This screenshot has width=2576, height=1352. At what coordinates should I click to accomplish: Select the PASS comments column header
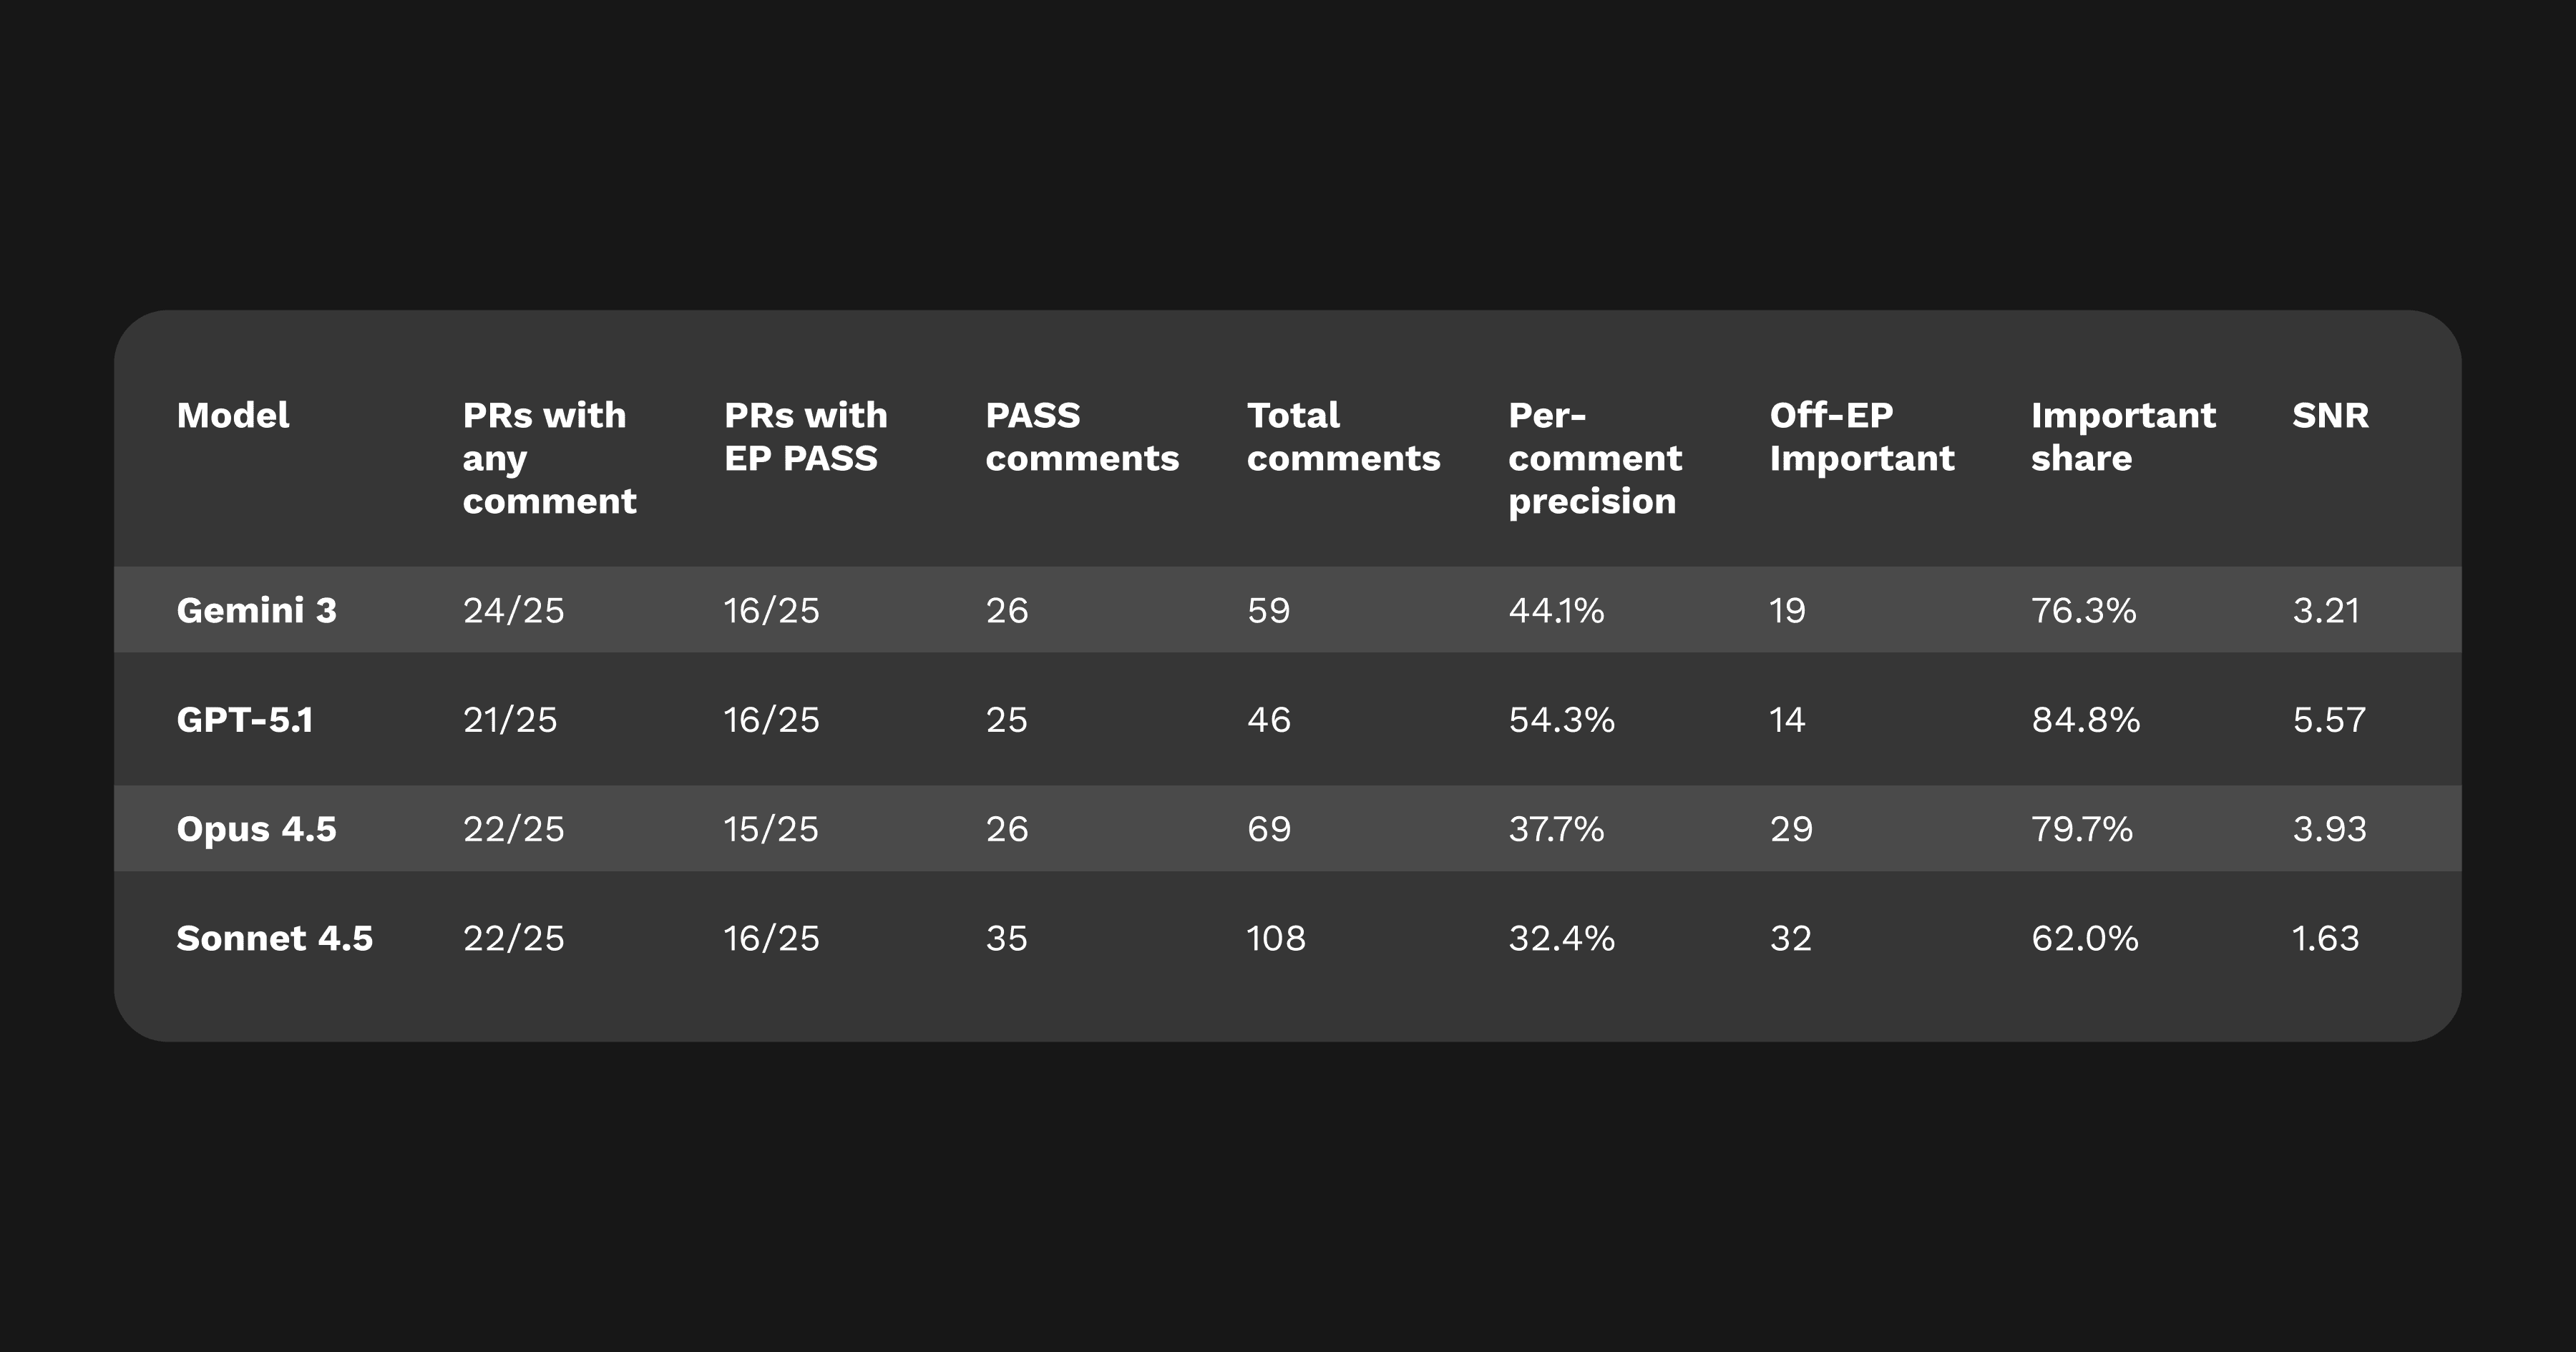coord(1082,437)
